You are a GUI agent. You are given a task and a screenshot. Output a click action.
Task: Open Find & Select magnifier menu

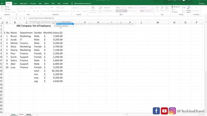click(189, 9)
